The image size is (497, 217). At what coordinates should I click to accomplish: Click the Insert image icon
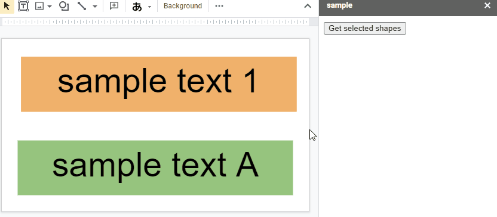tap(39, 6)
